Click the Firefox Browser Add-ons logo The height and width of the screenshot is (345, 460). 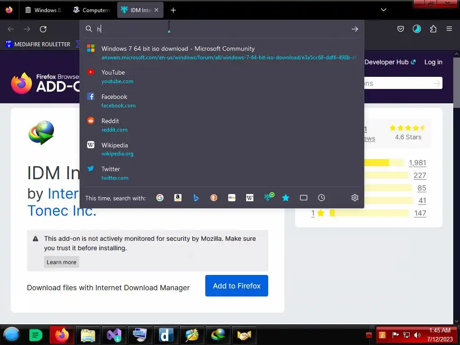pos(45,83)
